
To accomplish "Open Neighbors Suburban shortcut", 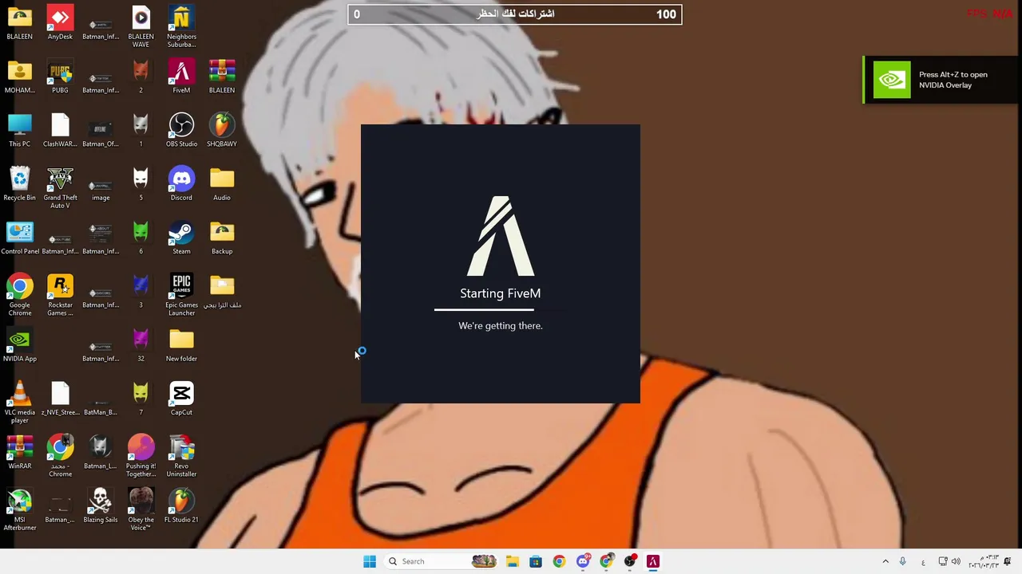I will coord(181,27).
